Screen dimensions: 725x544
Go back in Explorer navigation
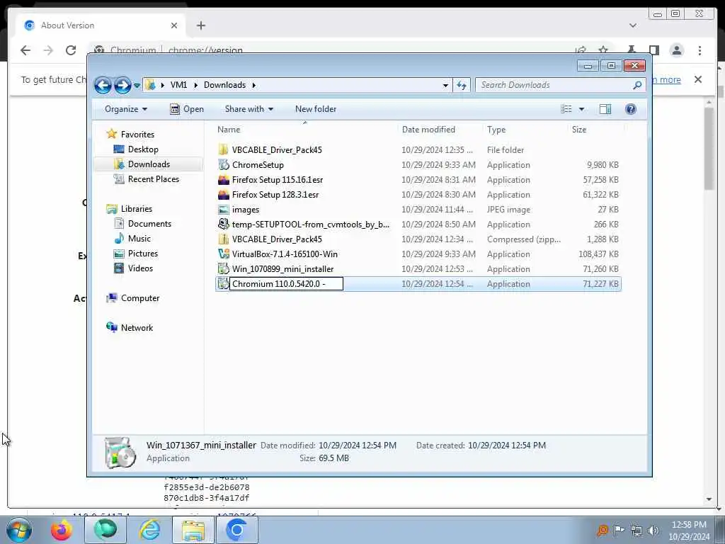click(x=103, y=85)
